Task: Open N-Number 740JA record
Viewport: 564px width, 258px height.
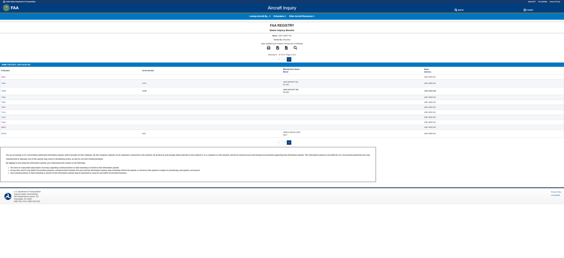Action: pyautogui.click(x=3, y=107)
